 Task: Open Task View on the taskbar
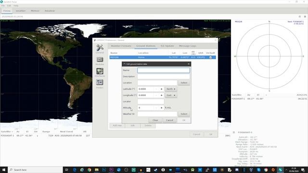[67, 170]
